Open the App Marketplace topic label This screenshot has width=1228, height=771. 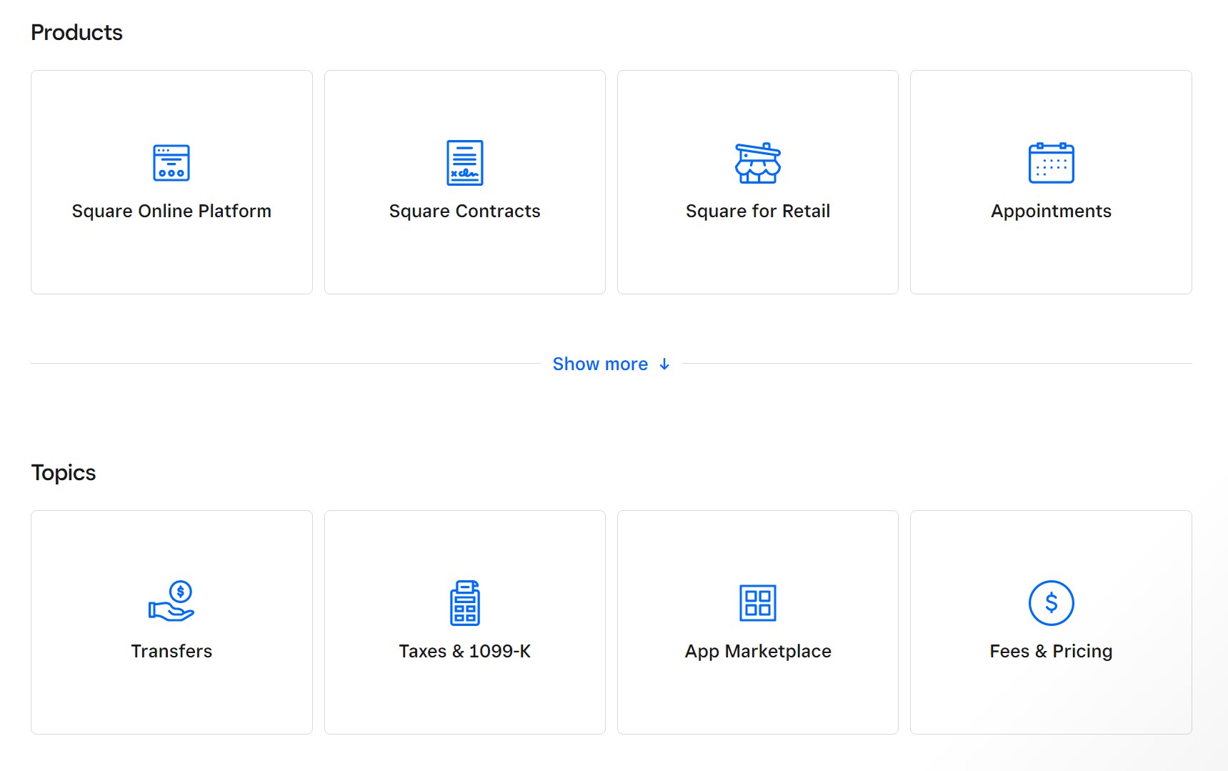758,652
